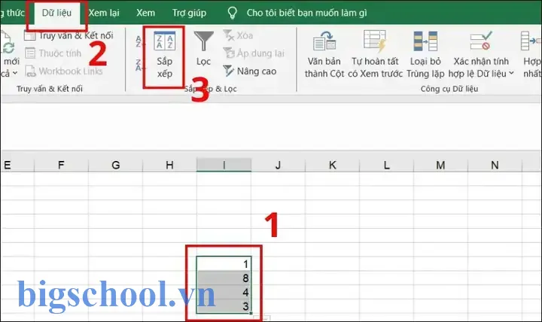Click Xác nhận tính hợp lệ Dữ liệu icon
The image size is (542, 322).
481,41
